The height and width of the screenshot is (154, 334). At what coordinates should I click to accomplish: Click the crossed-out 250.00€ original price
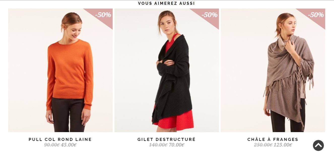[x=263, y=145]
